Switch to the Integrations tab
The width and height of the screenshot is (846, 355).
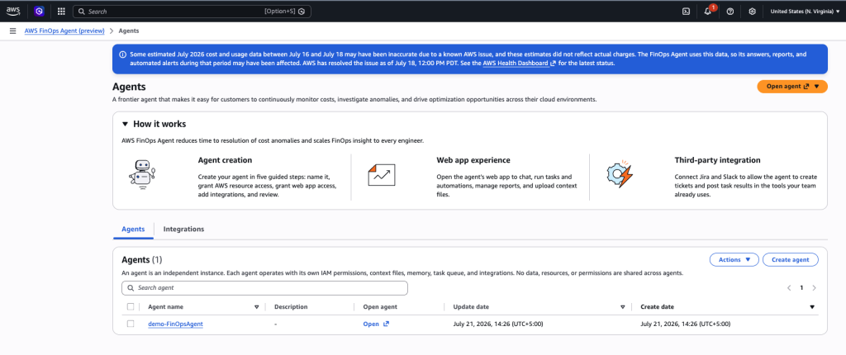point(183,230)
